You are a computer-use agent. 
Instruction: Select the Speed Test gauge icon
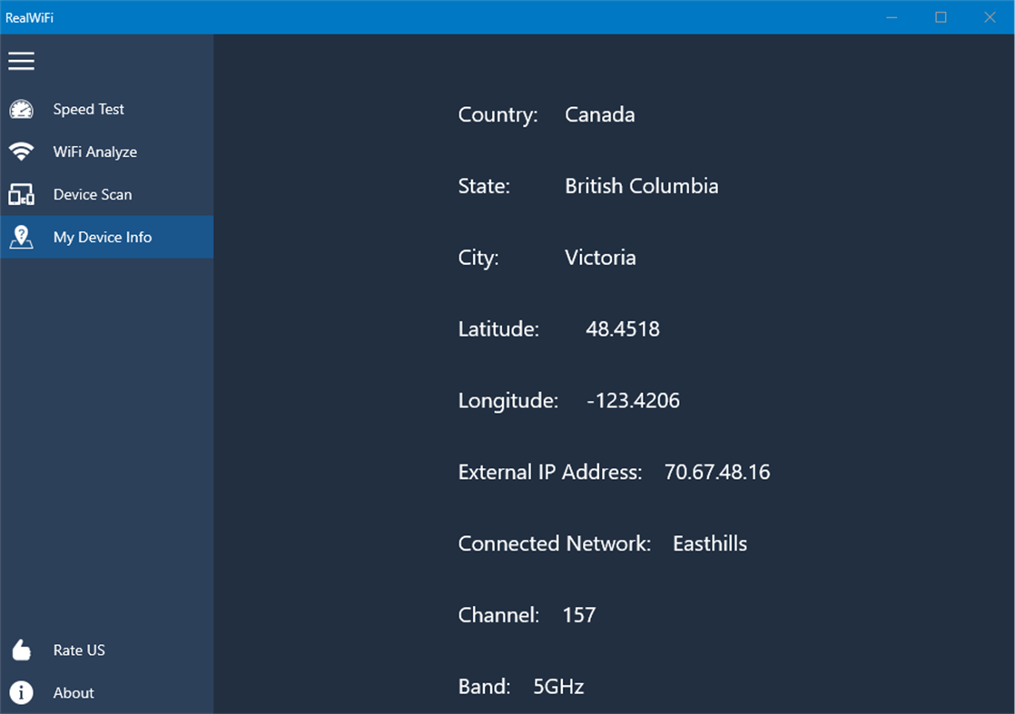click(21, 109)
